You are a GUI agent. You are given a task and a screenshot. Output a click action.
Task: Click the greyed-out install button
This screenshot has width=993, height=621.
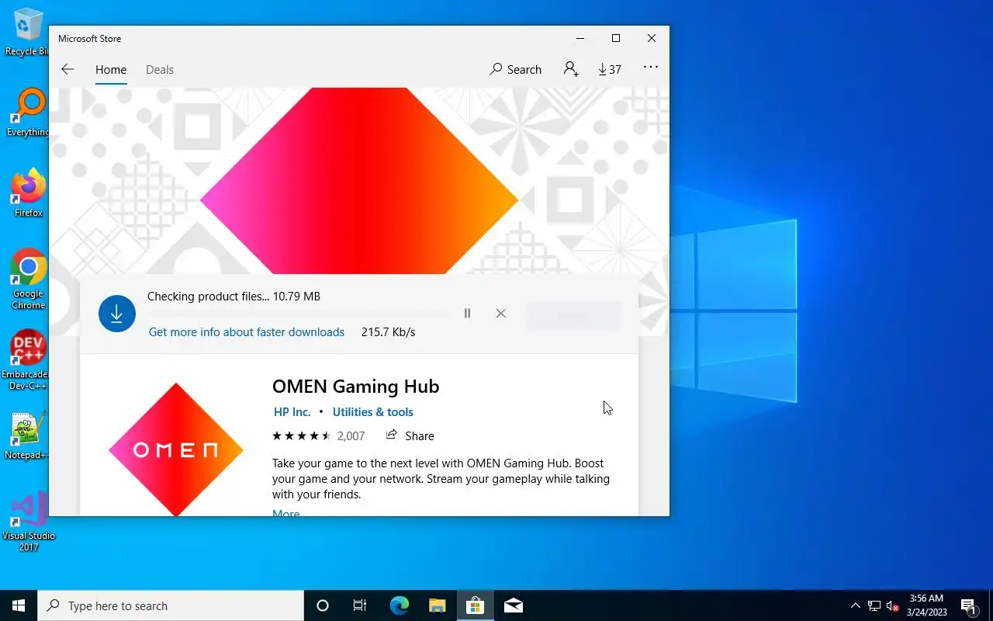(574, 315)
